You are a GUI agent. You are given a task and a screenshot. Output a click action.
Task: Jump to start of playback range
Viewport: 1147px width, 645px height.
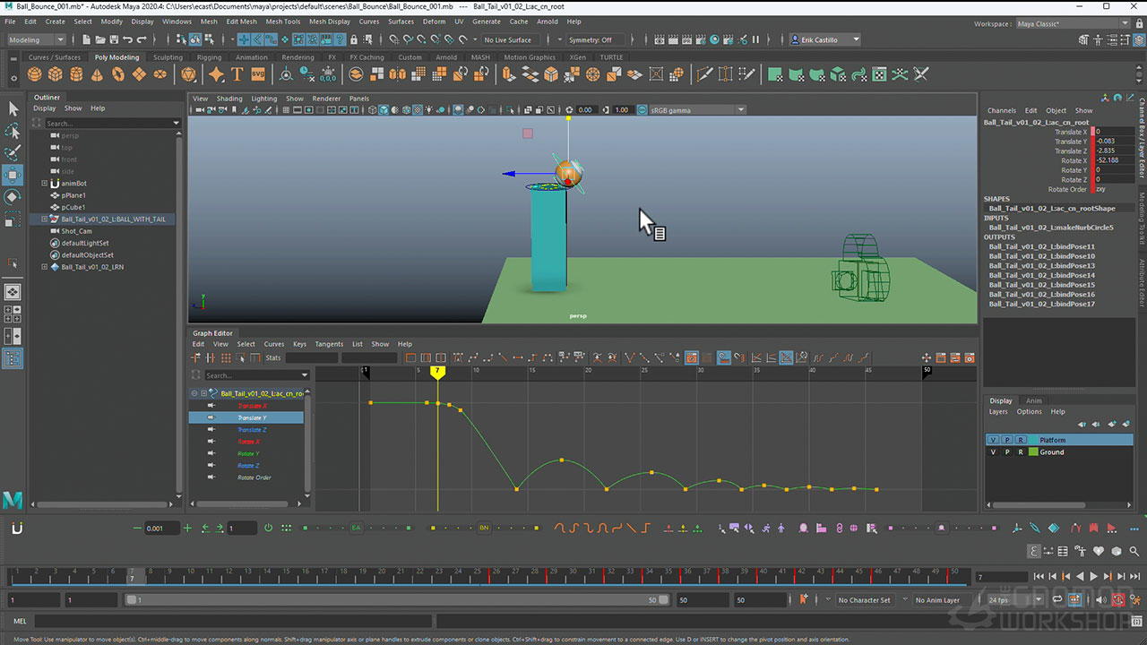tap(1038, 577)
